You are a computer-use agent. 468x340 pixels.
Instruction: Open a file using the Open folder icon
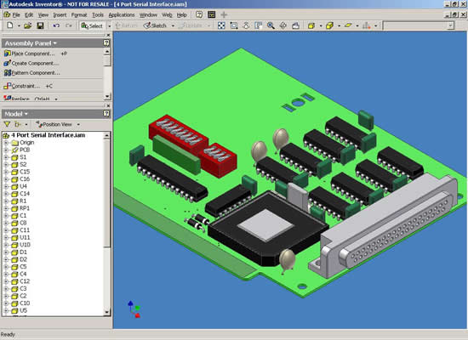point(28,25)
